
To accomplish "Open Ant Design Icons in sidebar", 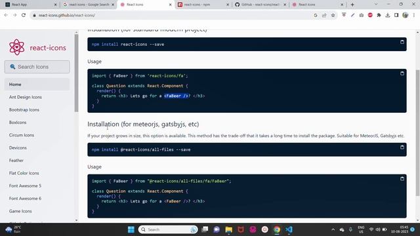I will tap(26, 97).
